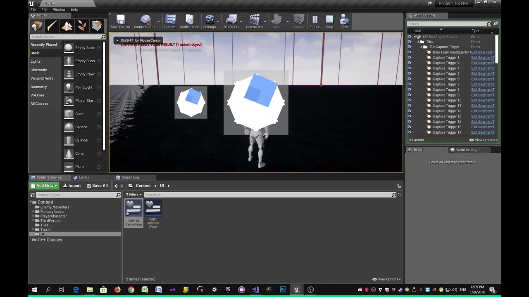Open Content Browser View Options
Image resolution: width=529 pixels, height=297 pixels.
point(386,279)
